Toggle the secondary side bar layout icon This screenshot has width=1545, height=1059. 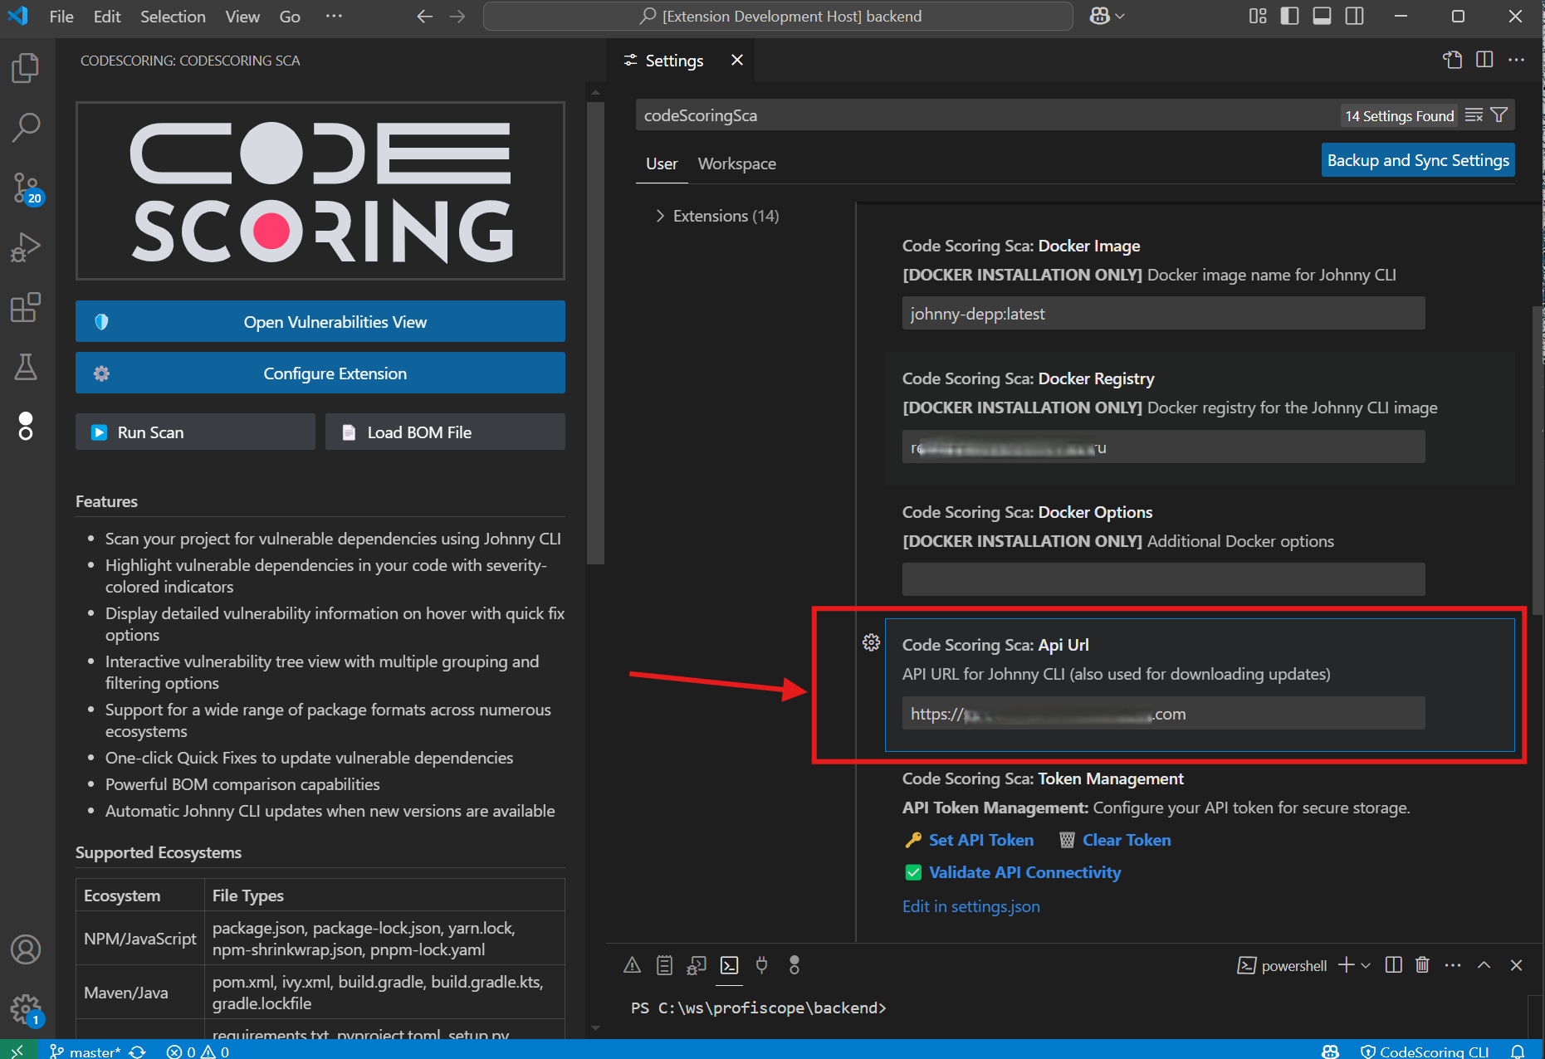click(1354, 16)
